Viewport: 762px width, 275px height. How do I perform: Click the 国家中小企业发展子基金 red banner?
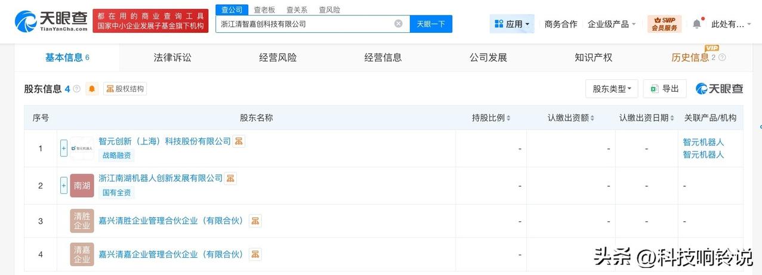click(x=151, y=21)
